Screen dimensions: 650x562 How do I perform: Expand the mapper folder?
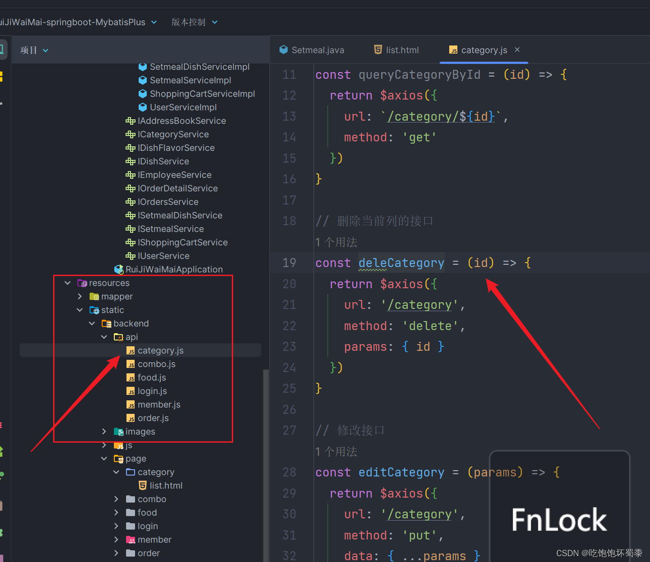pyautogui.click(x=80, y=296)
